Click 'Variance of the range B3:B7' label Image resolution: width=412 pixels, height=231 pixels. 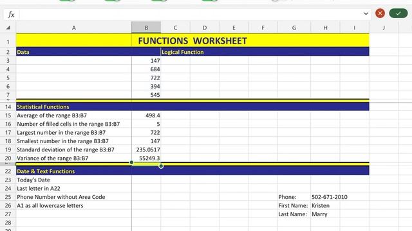(x=53, y=158)
